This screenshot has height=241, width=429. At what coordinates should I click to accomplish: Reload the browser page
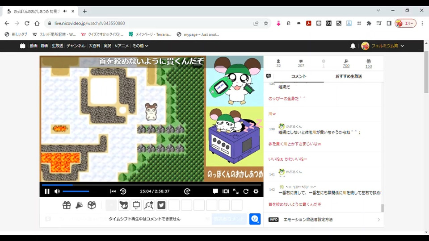click(x=27, y=24)
